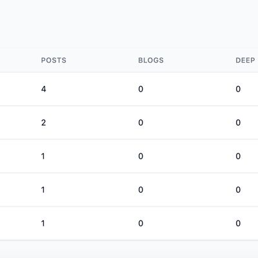Click DEEP value 0 in third row

tap(238, 156)
